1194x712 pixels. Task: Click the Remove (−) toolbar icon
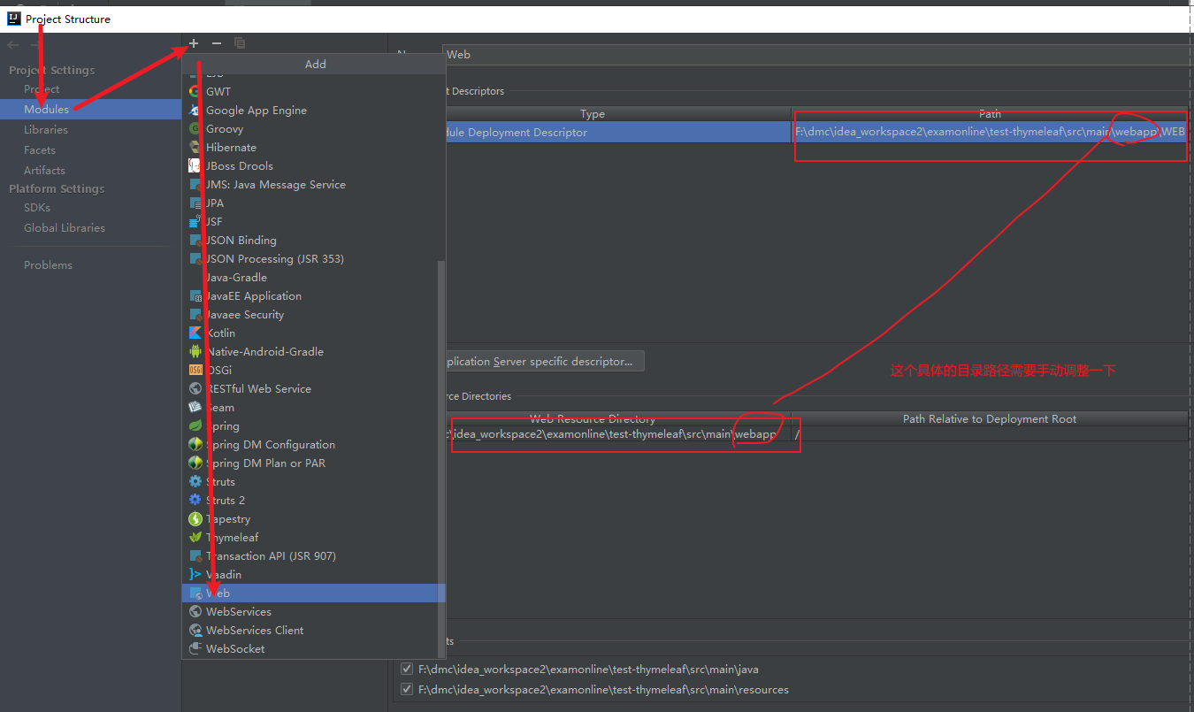216,43
